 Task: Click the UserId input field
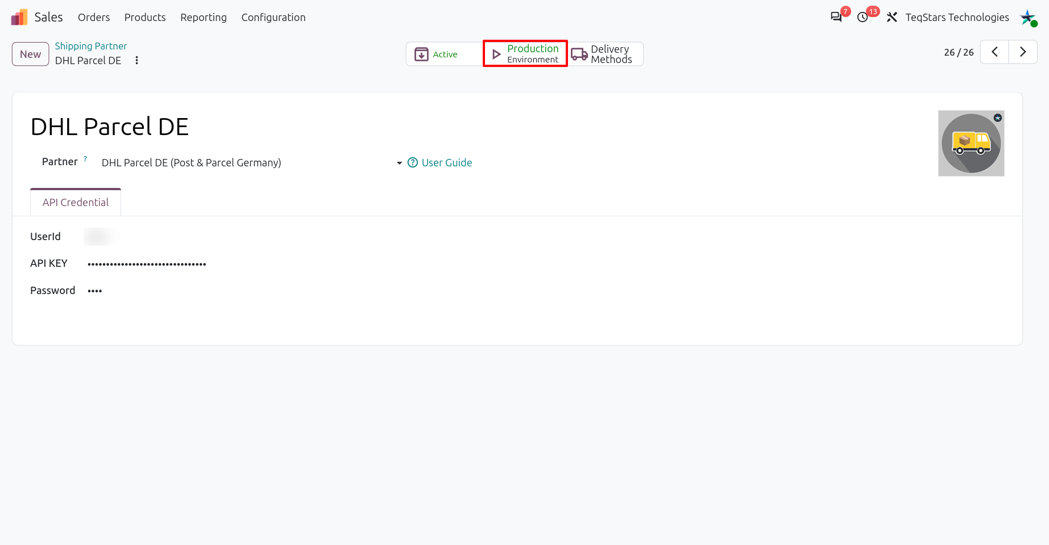(x=99, y=236)
